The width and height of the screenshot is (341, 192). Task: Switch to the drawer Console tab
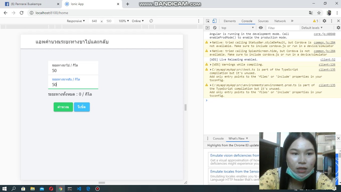pos(218,138)
